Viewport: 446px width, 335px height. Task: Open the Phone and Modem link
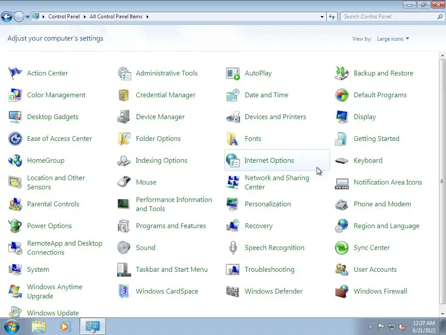pyautogui.click(x=382, y=204)
